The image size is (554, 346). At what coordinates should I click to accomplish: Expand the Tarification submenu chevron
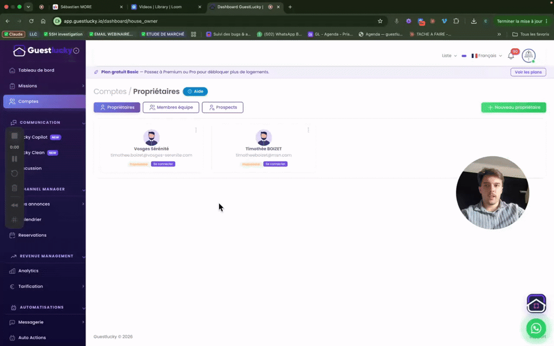pos(83,287)
